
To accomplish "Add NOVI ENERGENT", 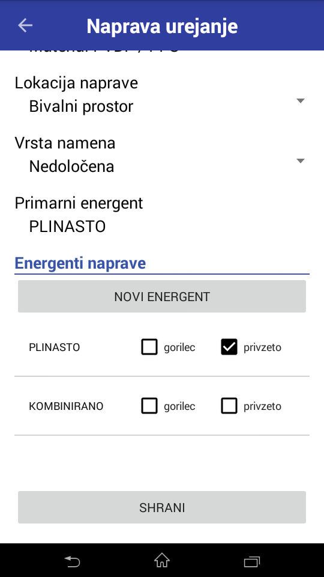I will pyautogui.click(x=162, y=296).
